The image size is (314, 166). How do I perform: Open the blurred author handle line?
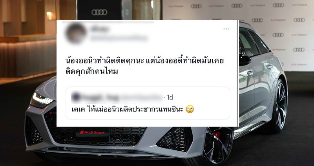click(x=119, y=38)
